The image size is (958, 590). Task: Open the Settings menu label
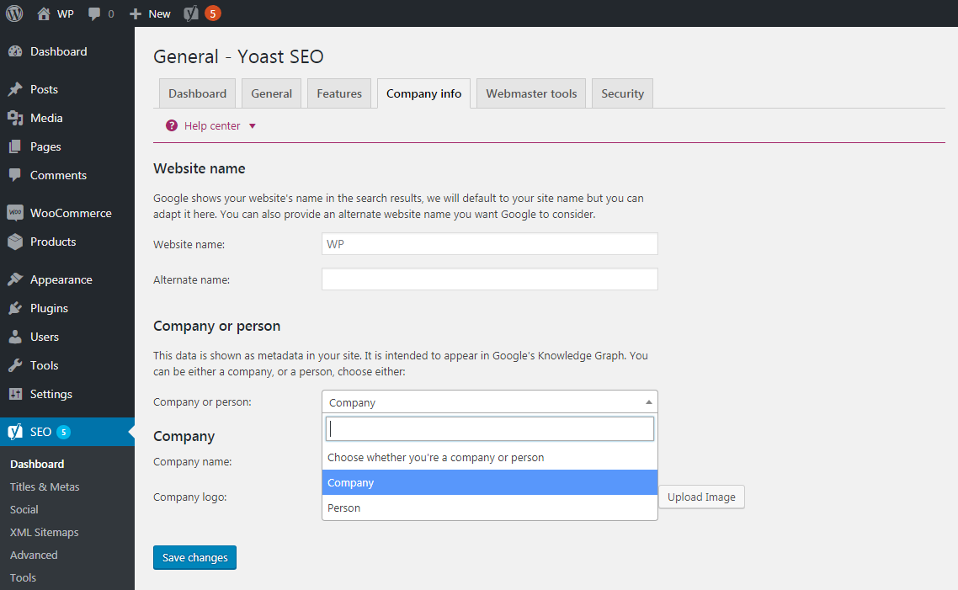[x=51, y=394]
